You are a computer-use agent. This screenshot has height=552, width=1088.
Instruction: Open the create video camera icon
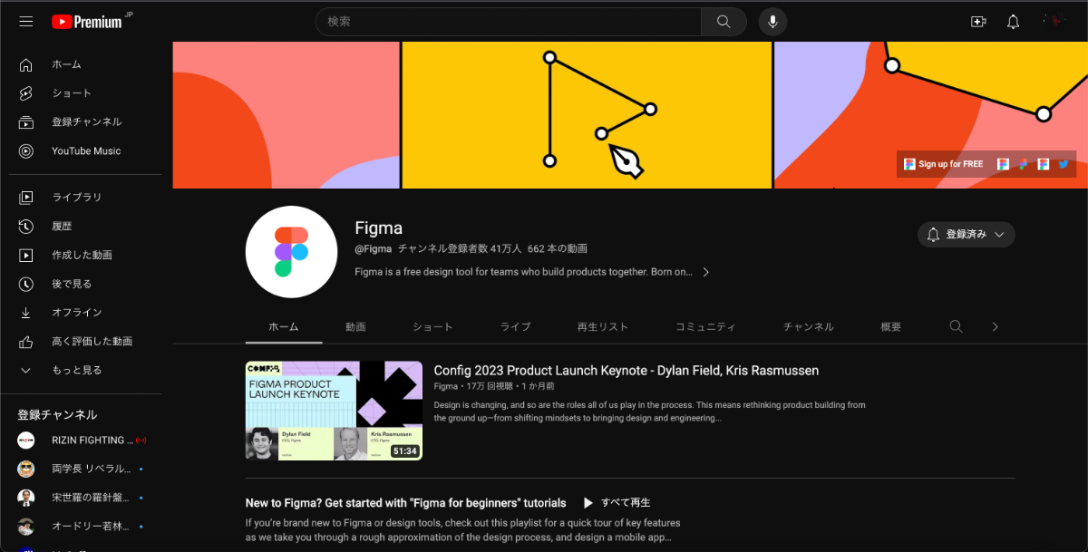[x=978, y=22]
